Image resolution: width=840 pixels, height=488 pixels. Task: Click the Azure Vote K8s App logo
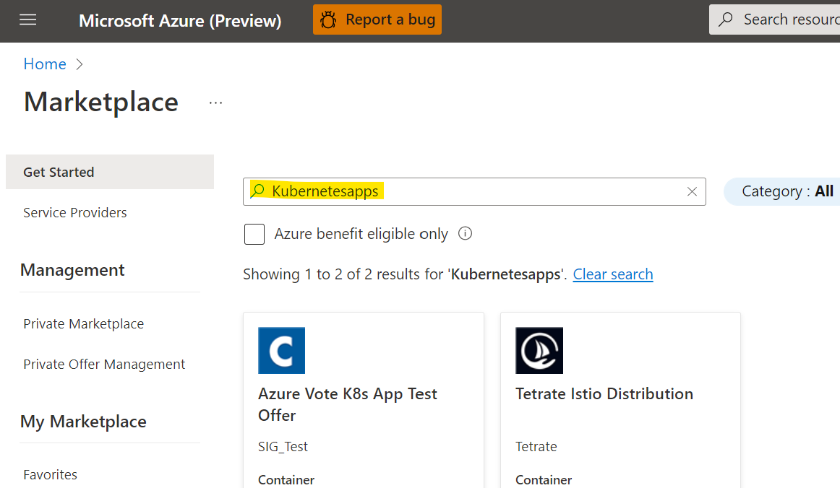click(281, 350)
